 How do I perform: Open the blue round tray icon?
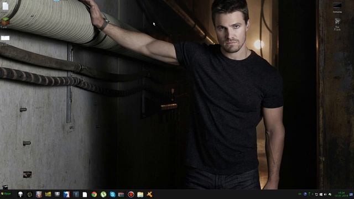click(305, 194)
